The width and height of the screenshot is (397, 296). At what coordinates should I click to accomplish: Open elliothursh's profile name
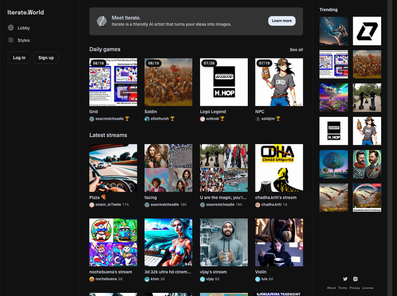pos(160,119)
